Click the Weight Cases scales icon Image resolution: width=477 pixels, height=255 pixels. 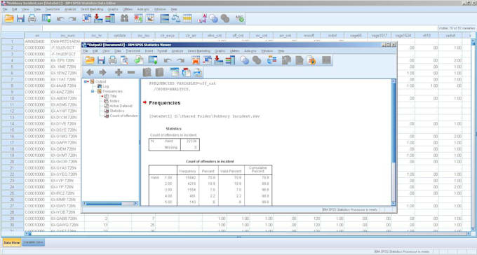176,18
